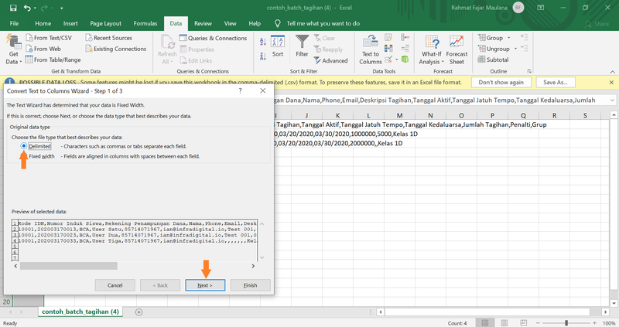The image size is (619, 327).
Task: Open the Get Data menu icon
Action: pyautogui.click(x=14, y=43)
